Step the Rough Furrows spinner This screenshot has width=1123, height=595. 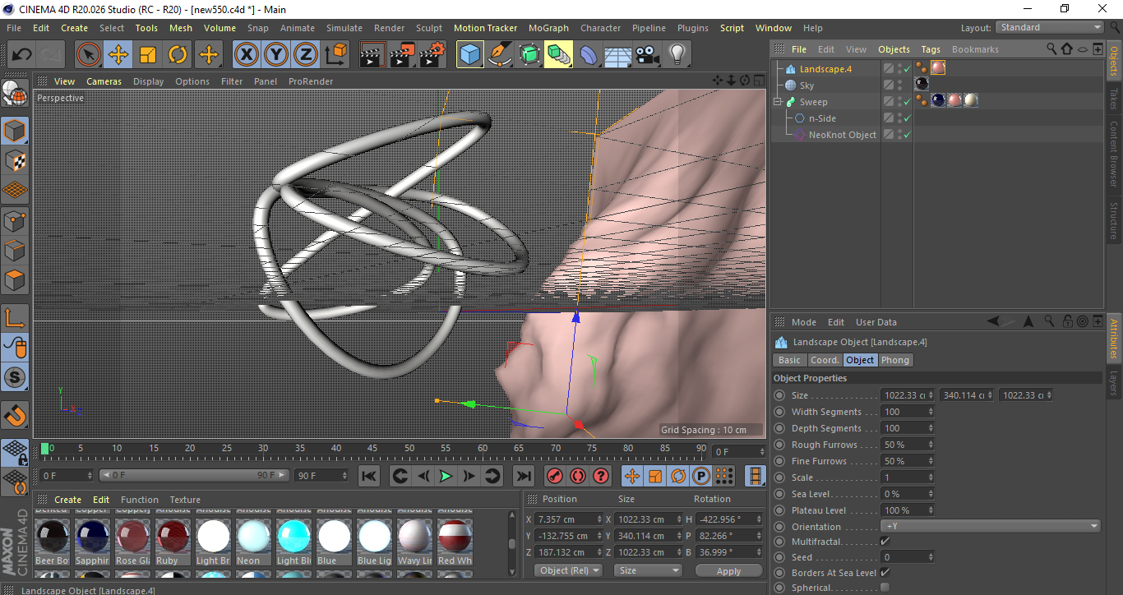pyautogui.click(x=931, y=445)
